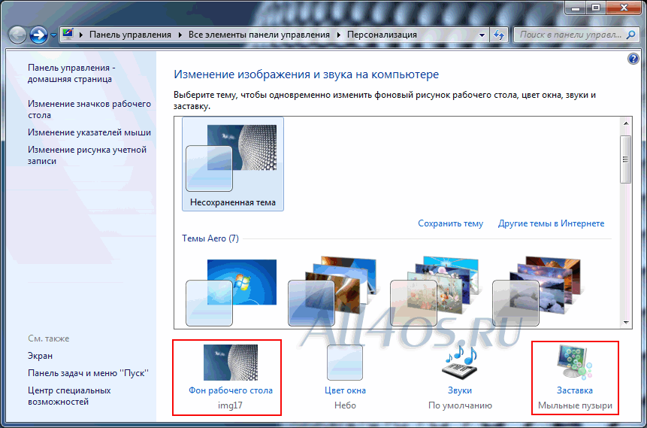Select the Windows 7 logo Aero theme
647x428 pixels.
coord(231,292)
